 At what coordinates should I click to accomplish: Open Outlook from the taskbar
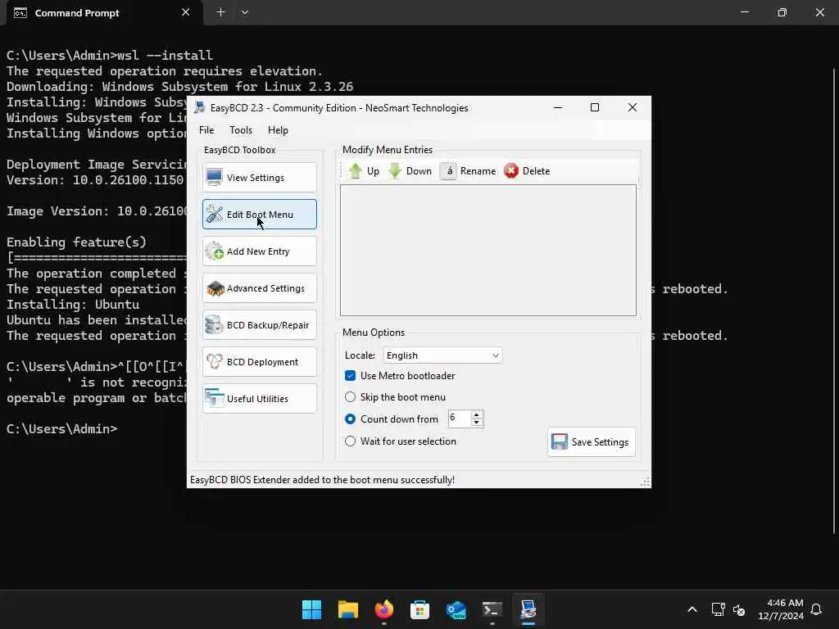(x=456, y=609)
